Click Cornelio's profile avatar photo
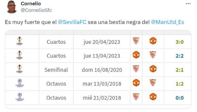 coord(12,7)
